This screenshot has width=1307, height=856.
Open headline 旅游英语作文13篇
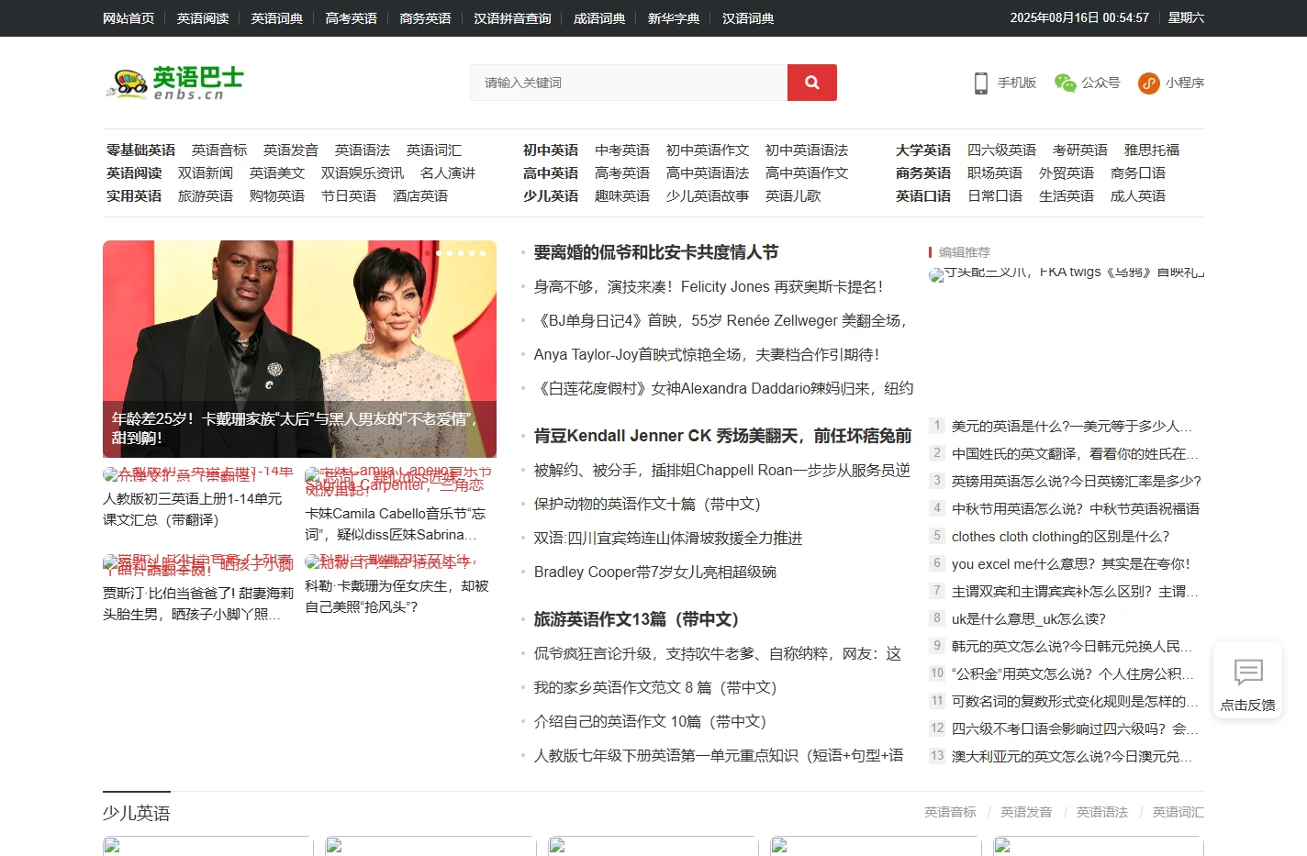(636, 619)
